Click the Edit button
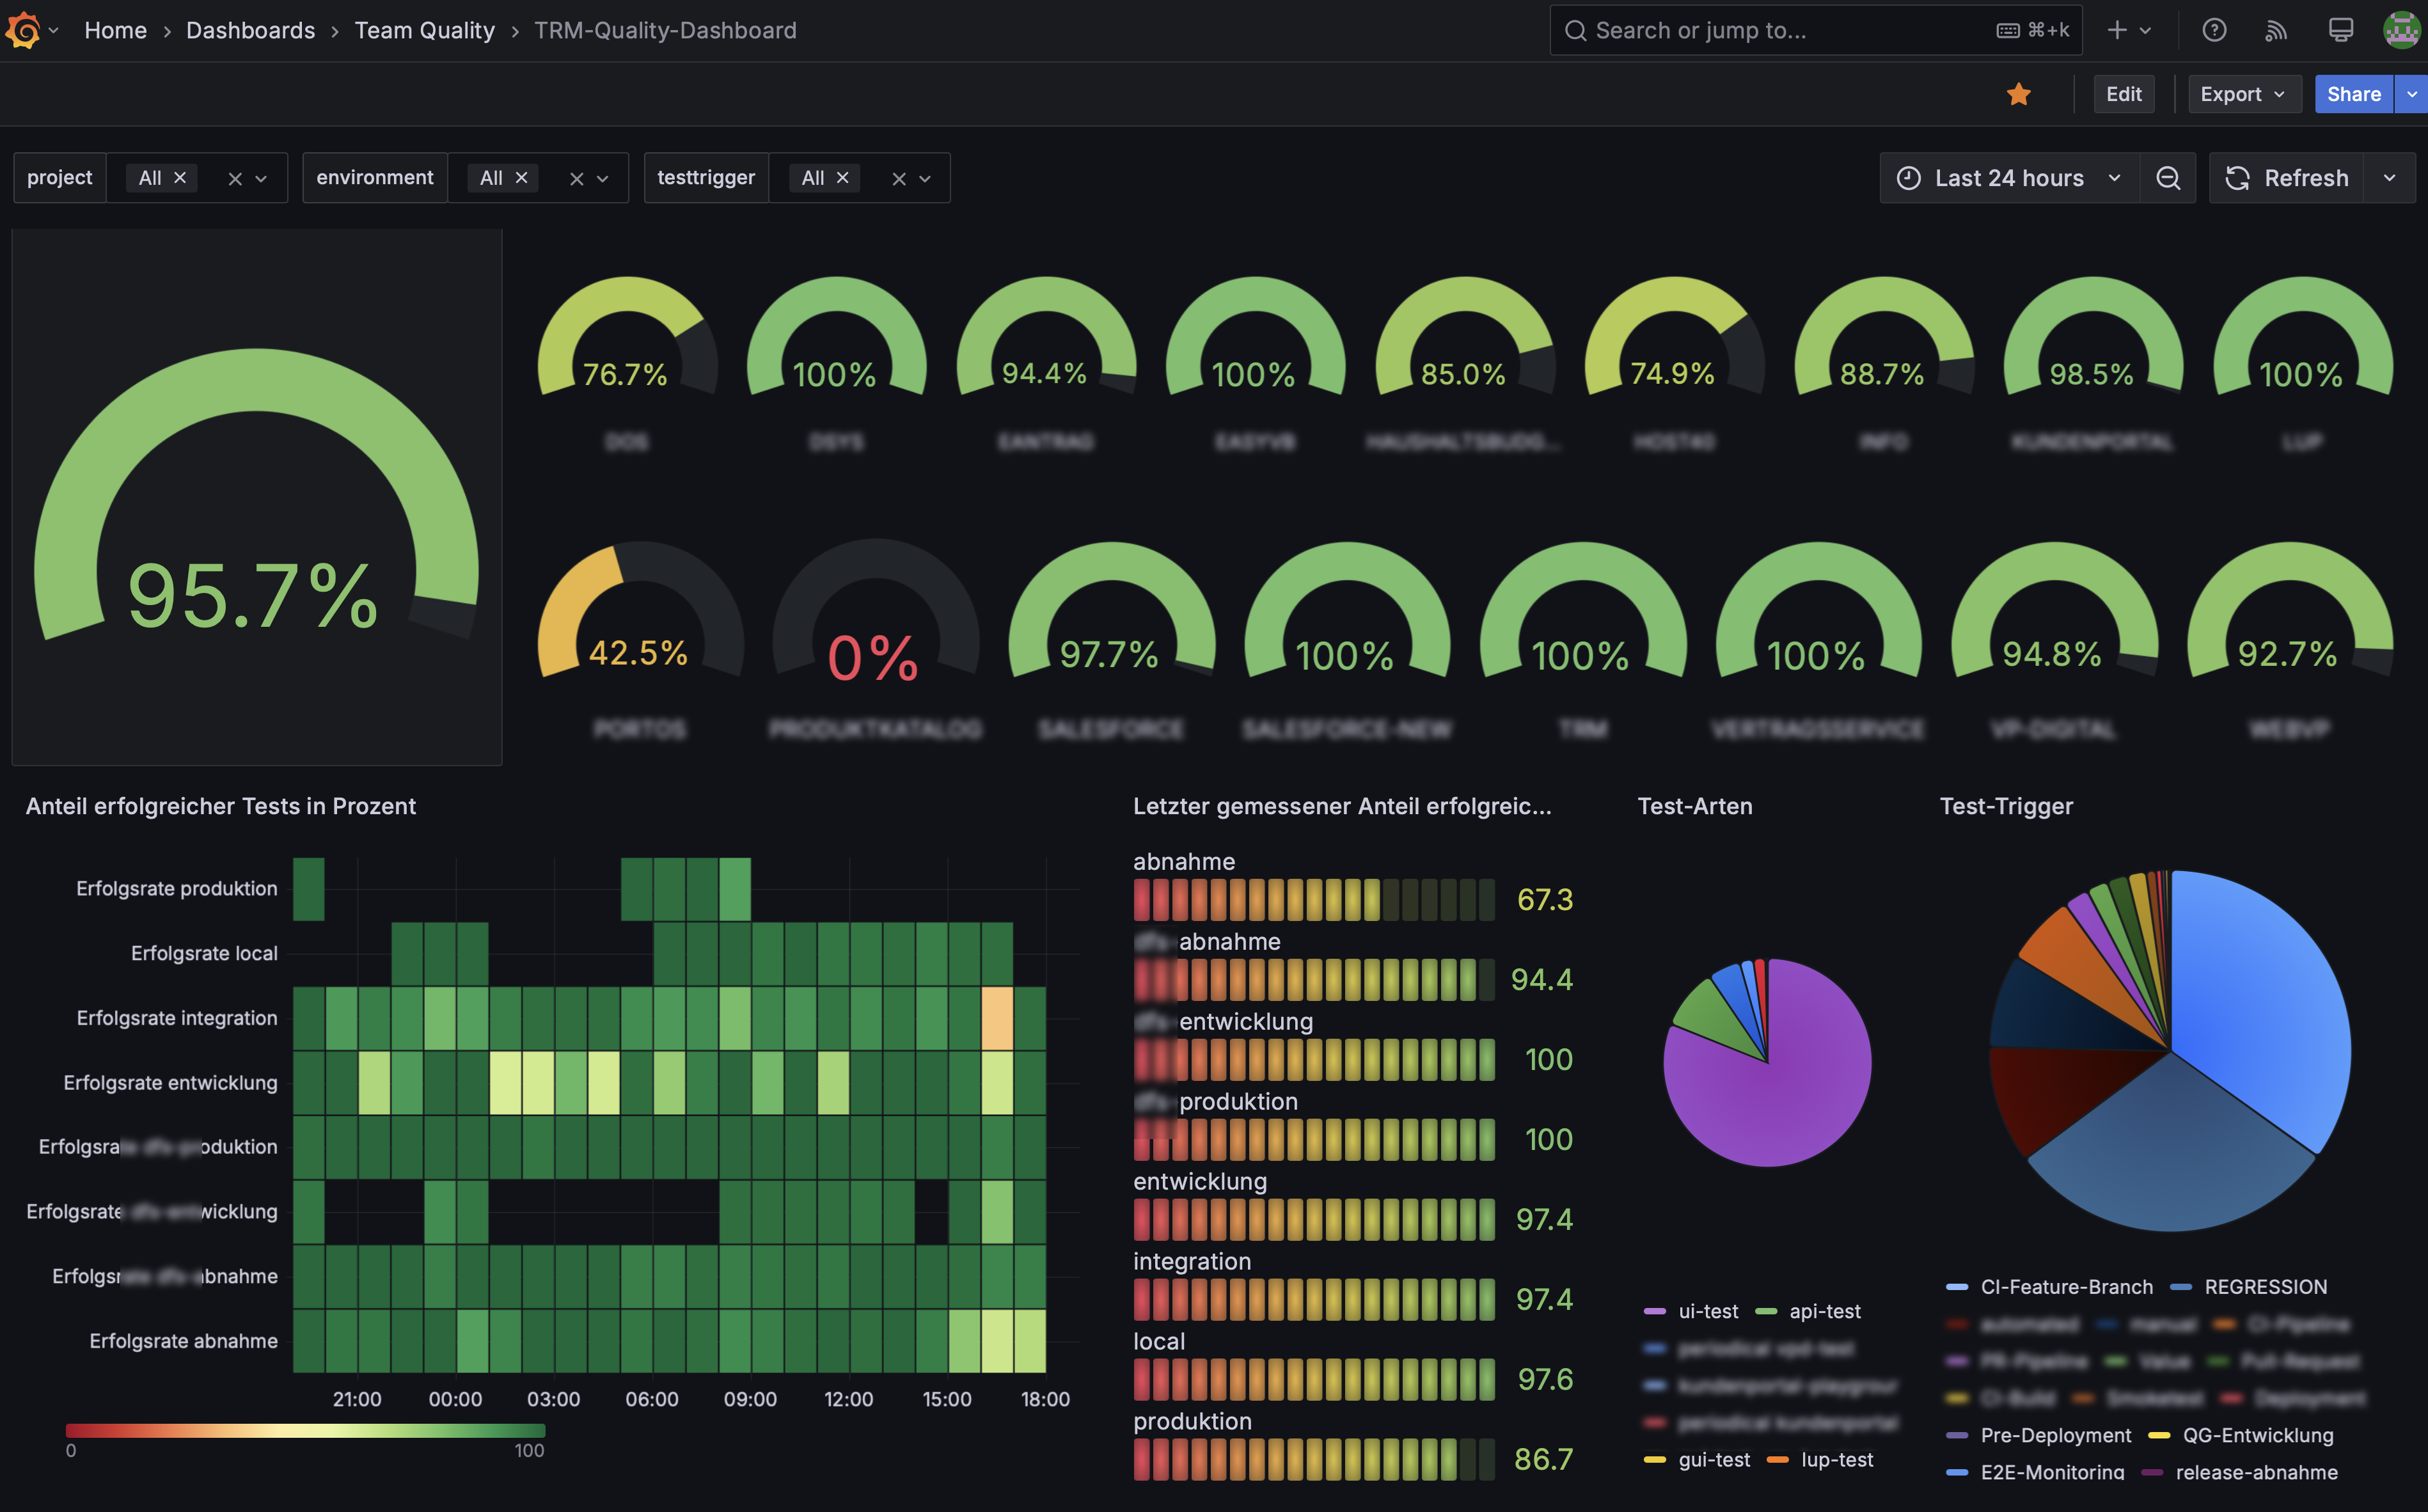Image resolution: width=2428 pixels, height=1512 pixels. point(2124,93)
